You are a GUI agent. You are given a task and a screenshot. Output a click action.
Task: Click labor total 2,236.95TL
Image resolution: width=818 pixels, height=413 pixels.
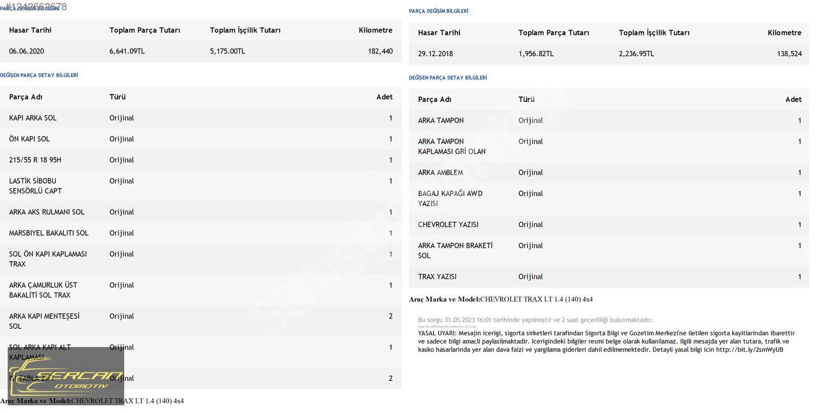[x=637, y=54]
